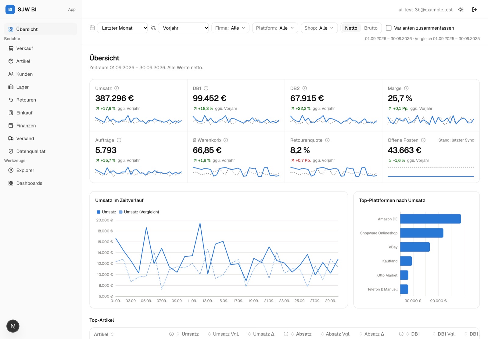The image size is (488, 339).
Task: Open the Next.js dev tools N badge
Action: pyautogui.click(x=13, y=326)
